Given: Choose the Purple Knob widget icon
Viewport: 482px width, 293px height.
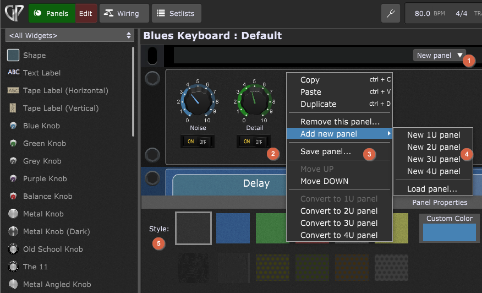Looking at the screenshot, I should click(13, 178).
